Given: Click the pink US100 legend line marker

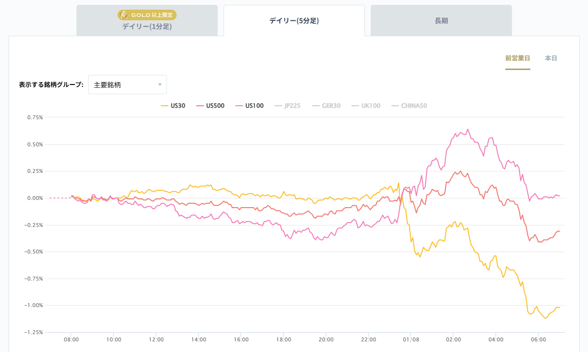Looking at the screenshot, I should (239, 106).
